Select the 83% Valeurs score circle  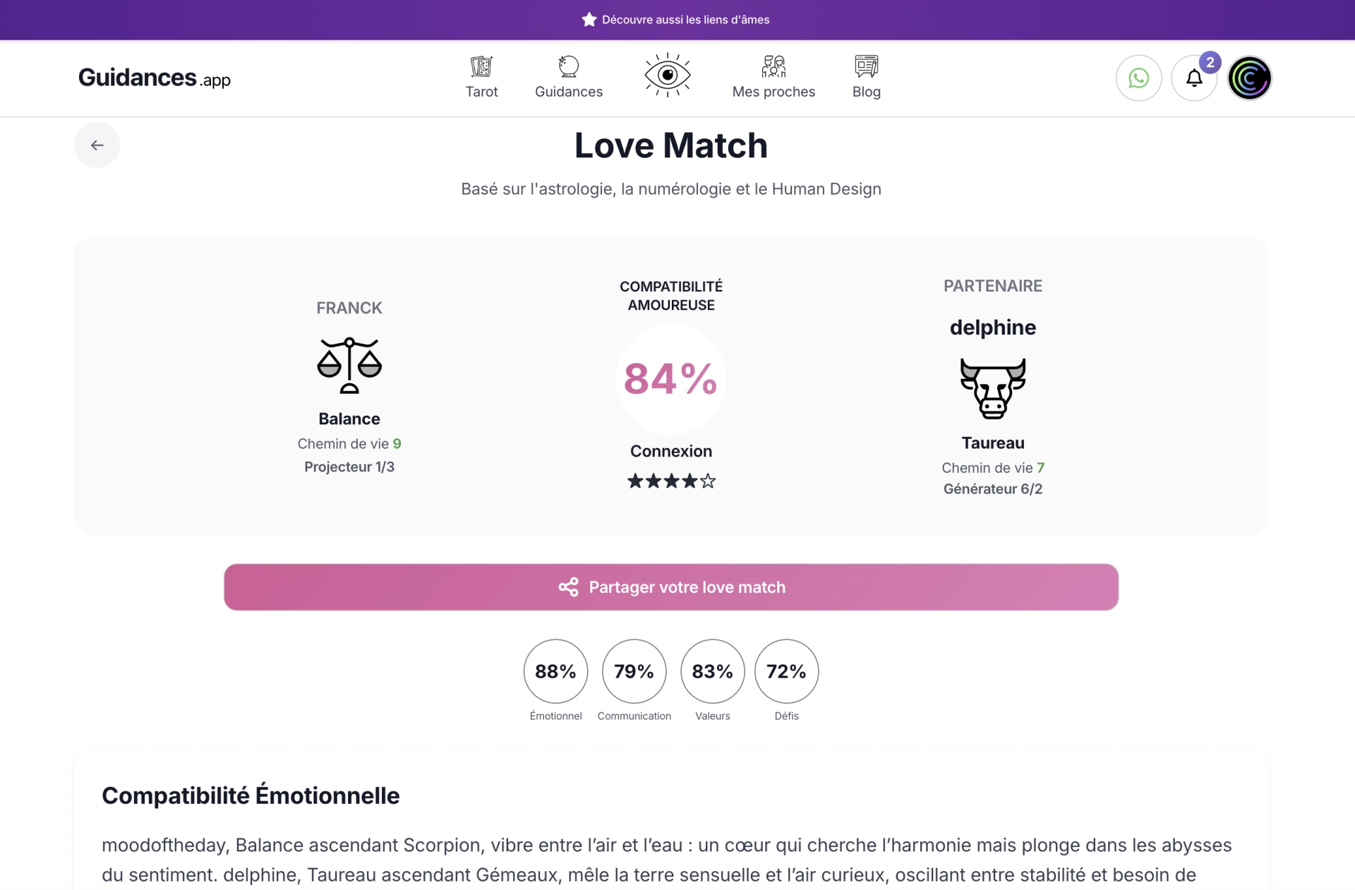[712, 671]
